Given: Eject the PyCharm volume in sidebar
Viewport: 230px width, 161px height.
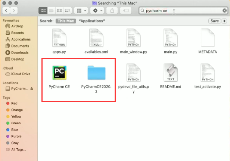Looking at the screenshot, I should [x=32, y=89].
